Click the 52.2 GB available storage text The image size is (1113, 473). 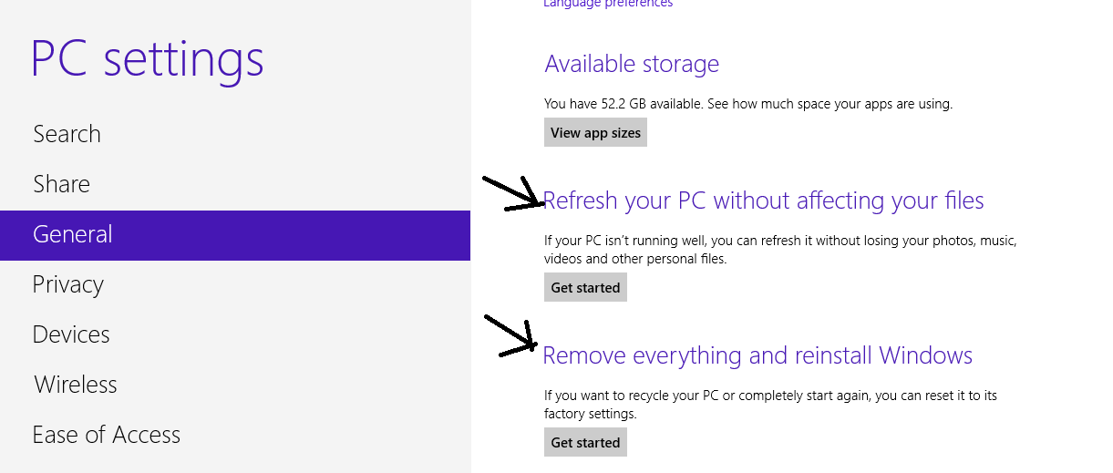point(747,104)
